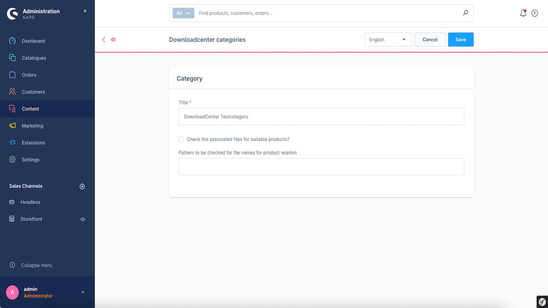Click the Catalogues navigation icon

click(x=13, y=58)
